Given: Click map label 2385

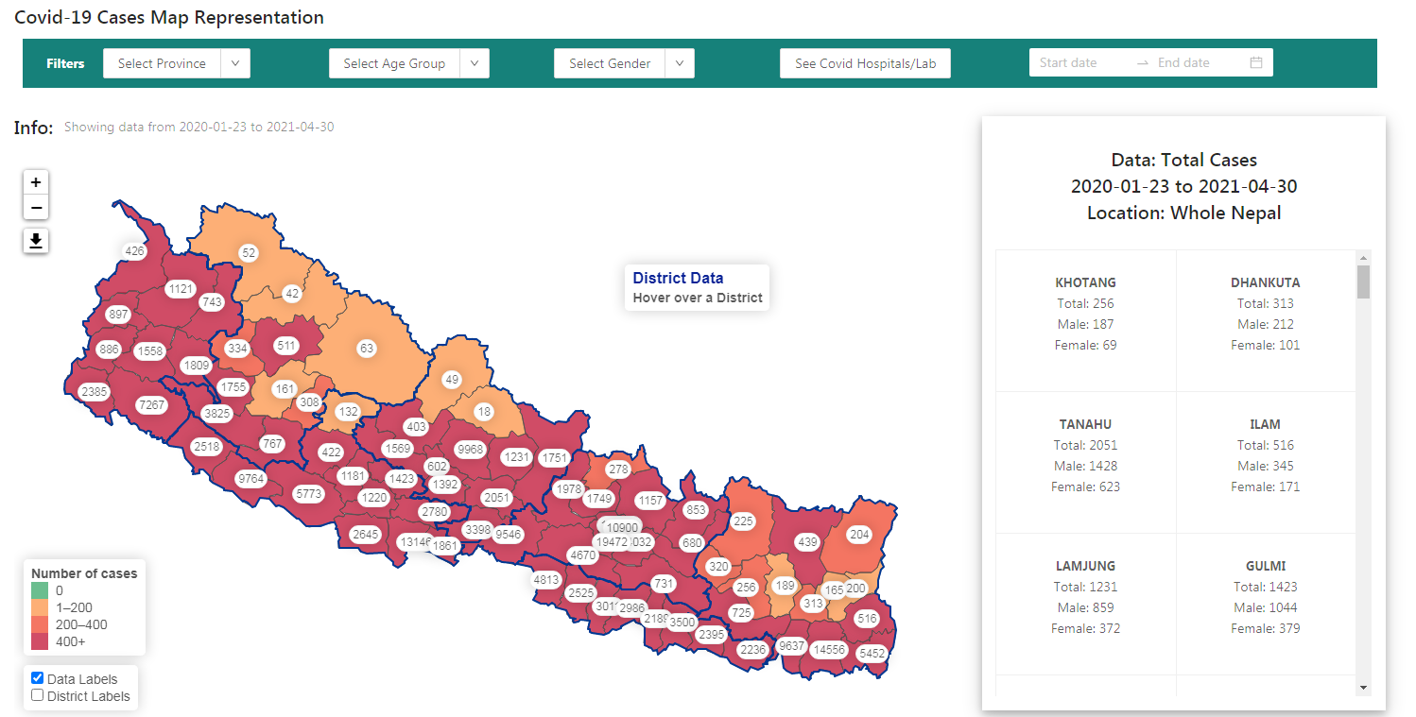Looking at the screenshot, I should pyautogui.click(x=95, y=391).
